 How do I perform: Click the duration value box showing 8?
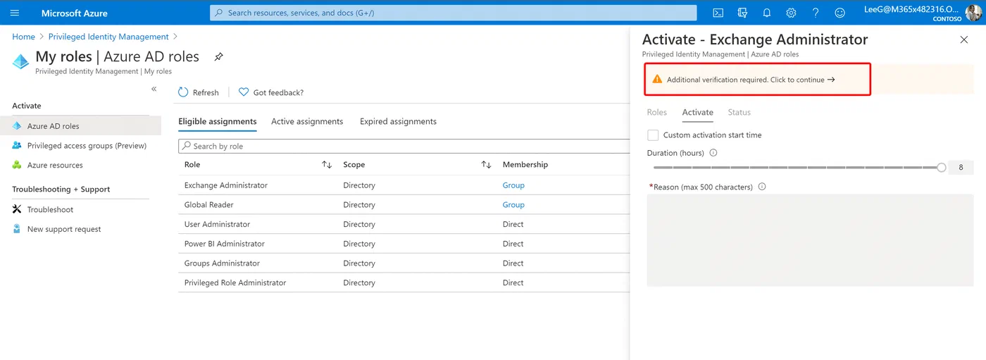pos(961,168)
